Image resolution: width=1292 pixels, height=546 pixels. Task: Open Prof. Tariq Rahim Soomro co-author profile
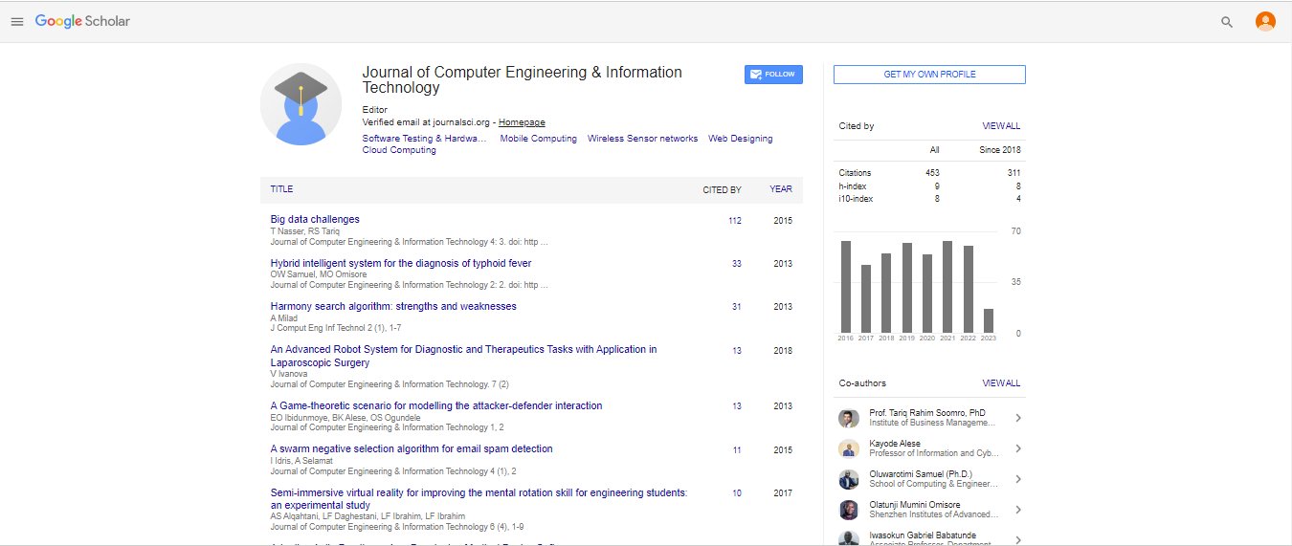926,413
